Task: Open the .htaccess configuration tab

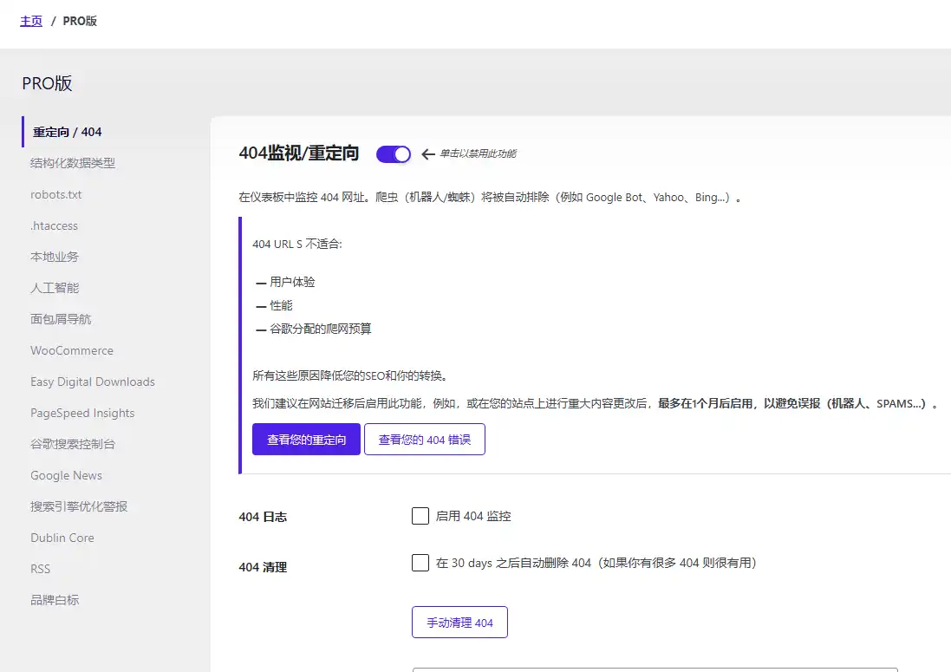Action: [x=54, y=225]
